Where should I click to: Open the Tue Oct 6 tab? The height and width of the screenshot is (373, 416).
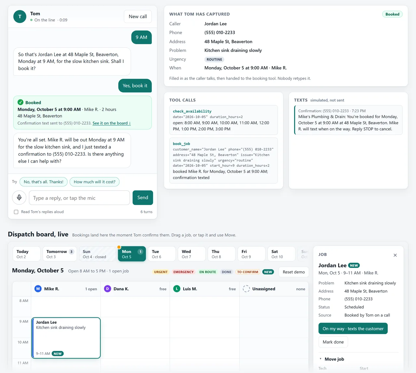162,254
